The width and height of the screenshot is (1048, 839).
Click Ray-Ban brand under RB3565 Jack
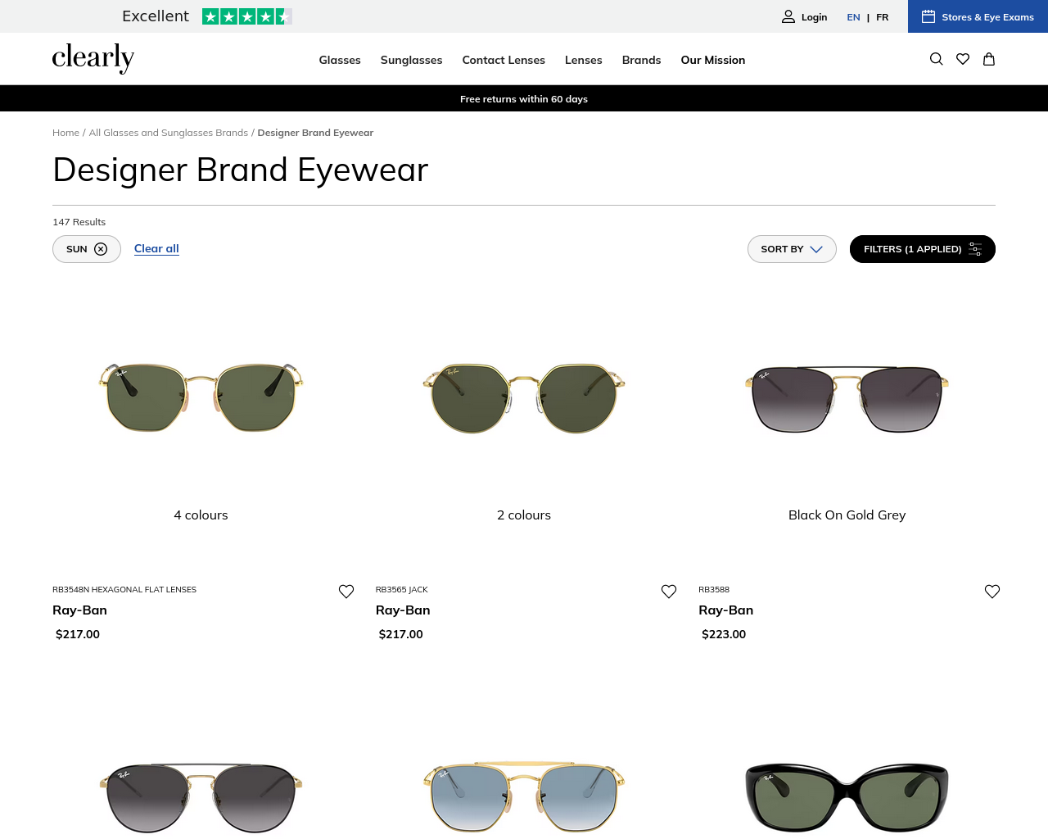tap(403, 610)
